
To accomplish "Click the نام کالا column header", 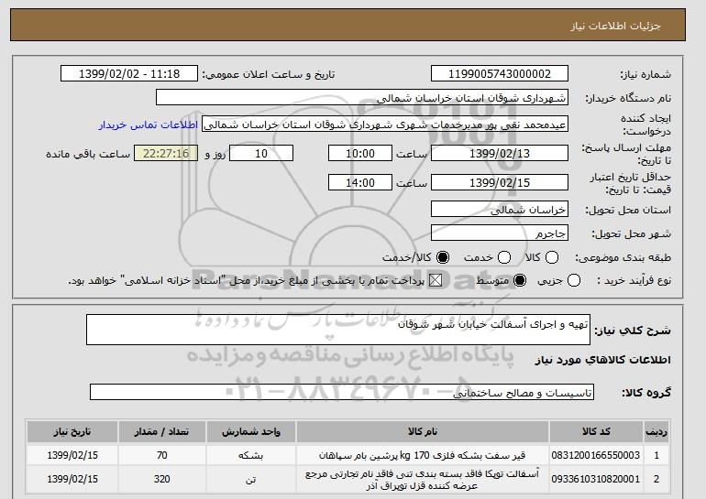I will 423,431.
